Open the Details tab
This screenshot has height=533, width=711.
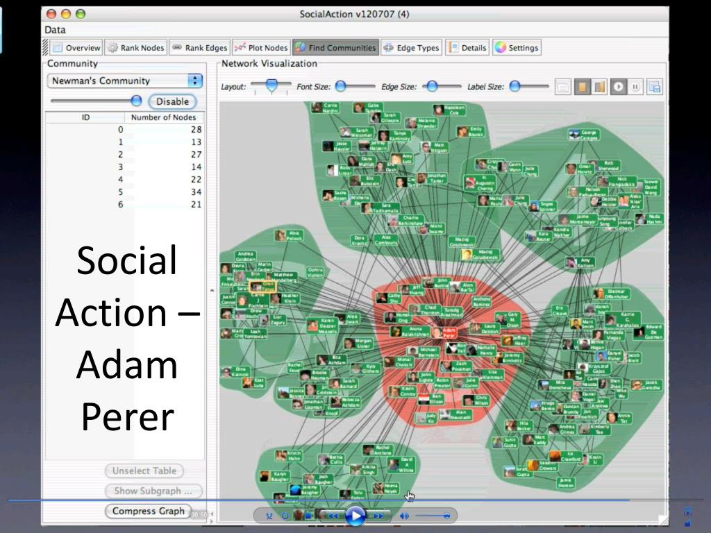point(467,48)
